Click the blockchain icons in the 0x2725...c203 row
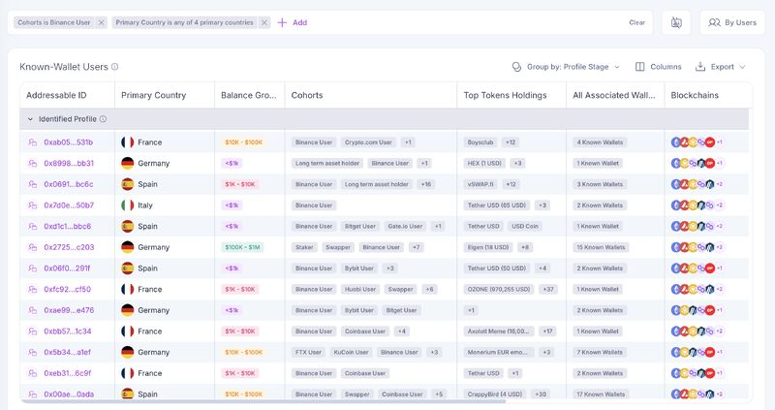 click(697, 247)
